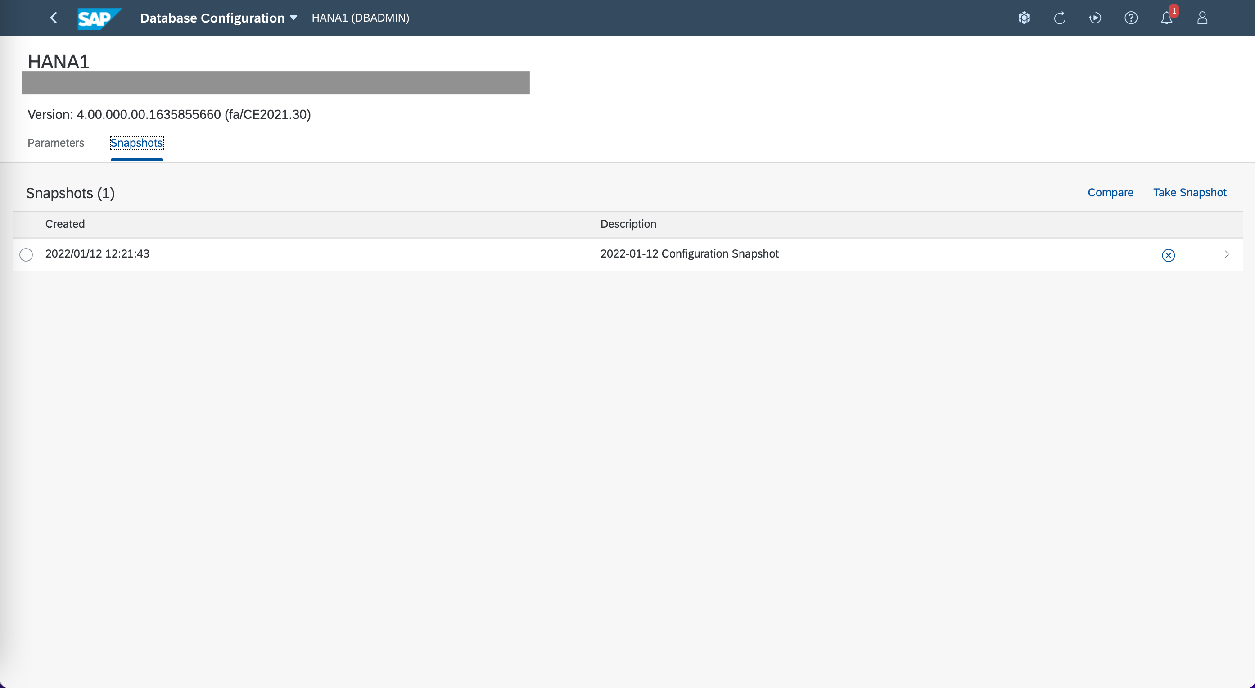
Task: Click Take Snapshot
Action: tap(1189, 192)
